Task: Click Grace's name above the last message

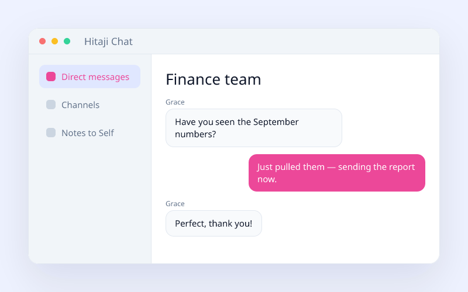Action: point(175,204)
